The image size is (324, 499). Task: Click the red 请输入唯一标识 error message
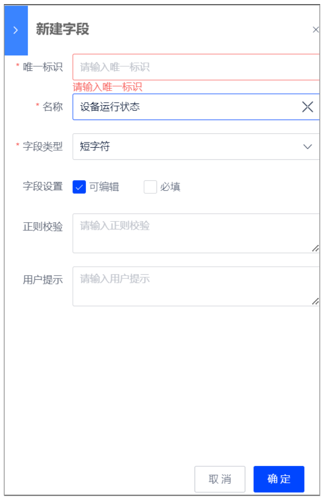tap(107, 87)
